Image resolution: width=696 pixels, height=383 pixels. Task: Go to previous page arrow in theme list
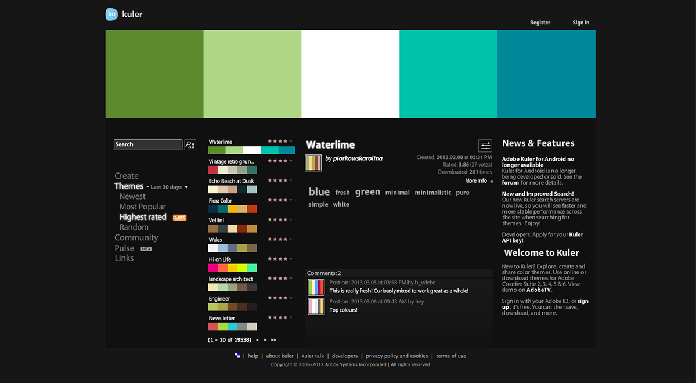257,340
